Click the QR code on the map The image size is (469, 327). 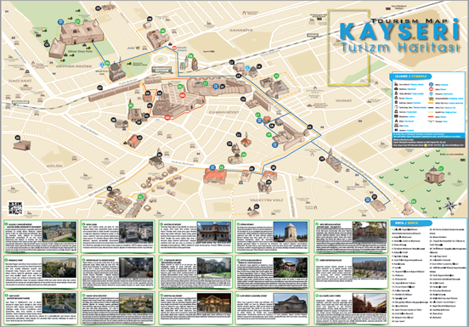(x=15, y=208)
